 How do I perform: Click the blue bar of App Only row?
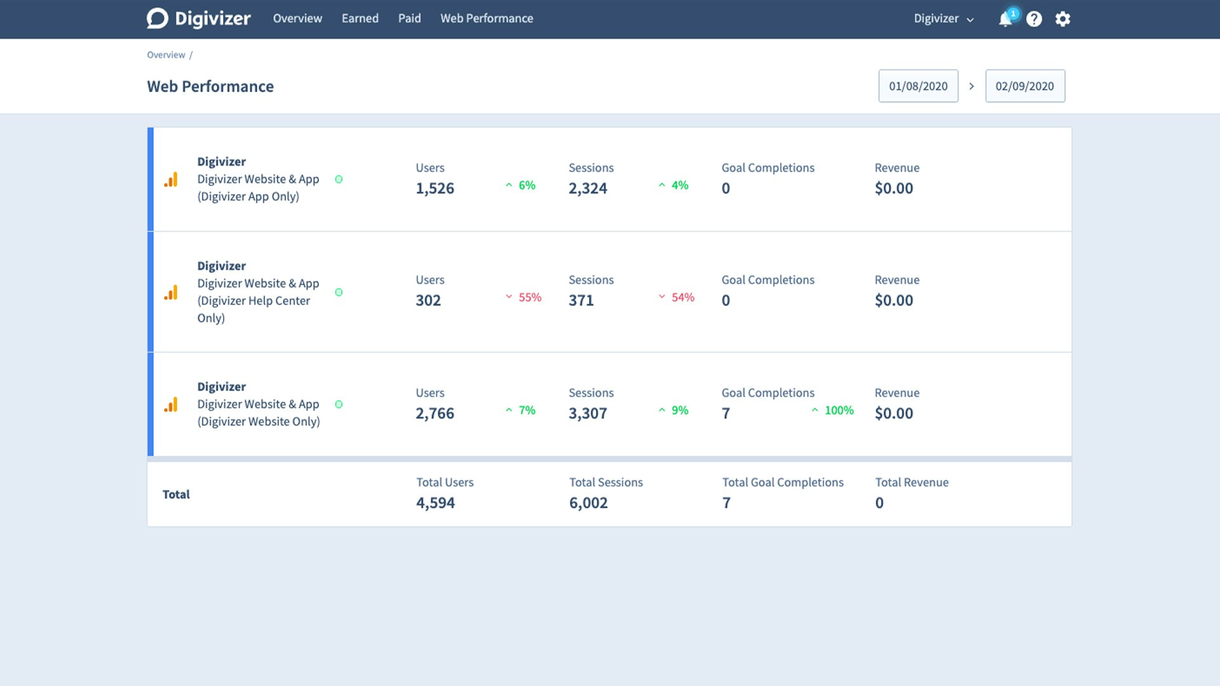click(x=151, y=180)
